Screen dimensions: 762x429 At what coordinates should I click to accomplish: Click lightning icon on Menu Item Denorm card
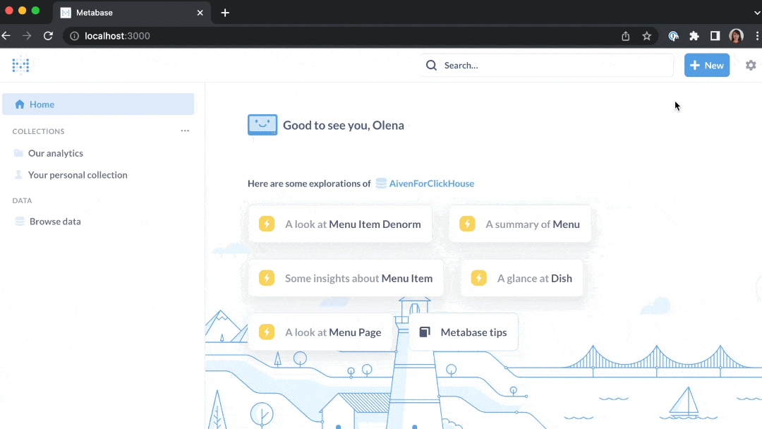pyautogui.click(x=266, y=224)
